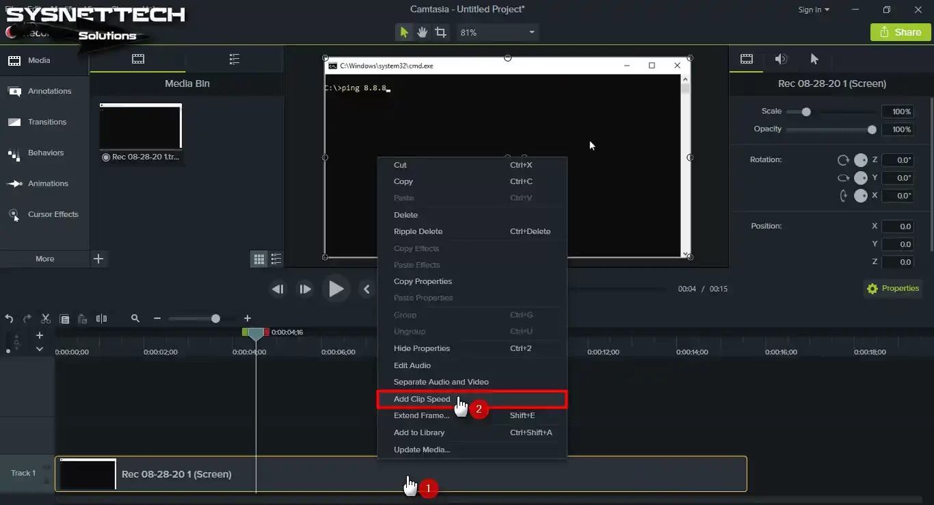Open the Sign In dropdown
The image size is (934, 505).
click(x=814, y=10)
